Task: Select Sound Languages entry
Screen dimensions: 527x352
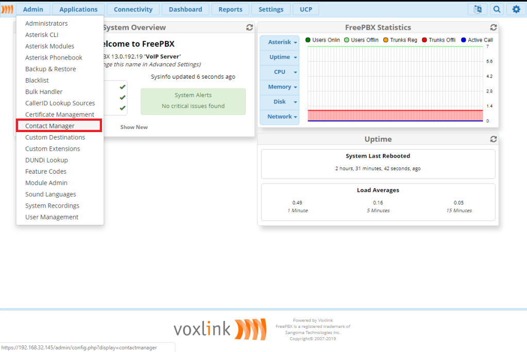Action: [60, 194]
